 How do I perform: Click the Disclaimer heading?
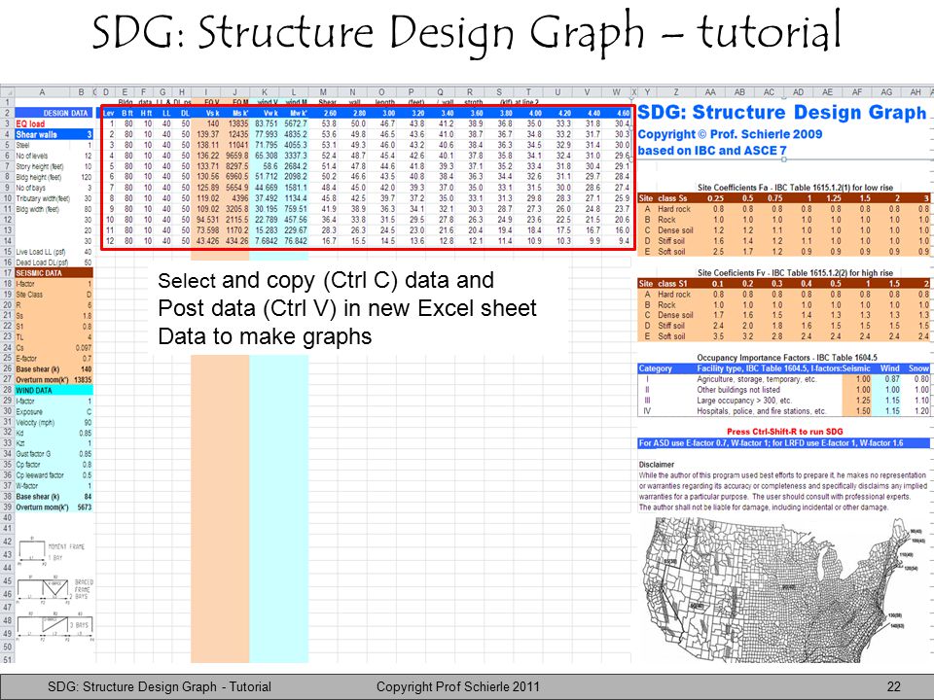657,465
